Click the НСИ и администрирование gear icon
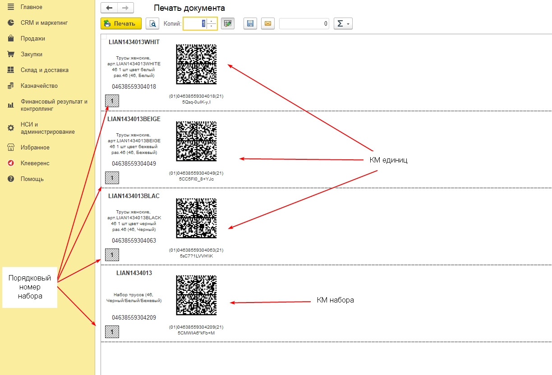This screenshot has width=552, height=375. (x=11, y=128)
